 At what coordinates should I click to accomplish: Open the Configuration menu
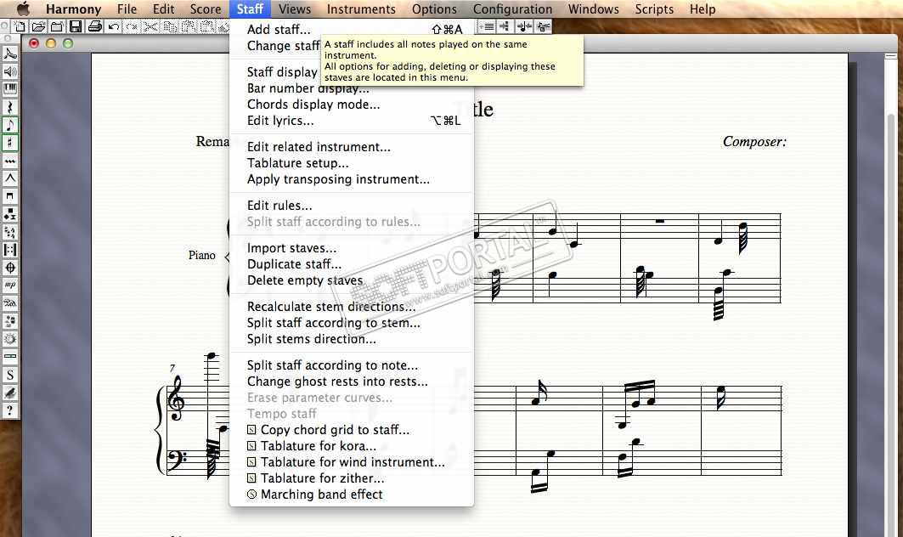click(x=512, y=9)
